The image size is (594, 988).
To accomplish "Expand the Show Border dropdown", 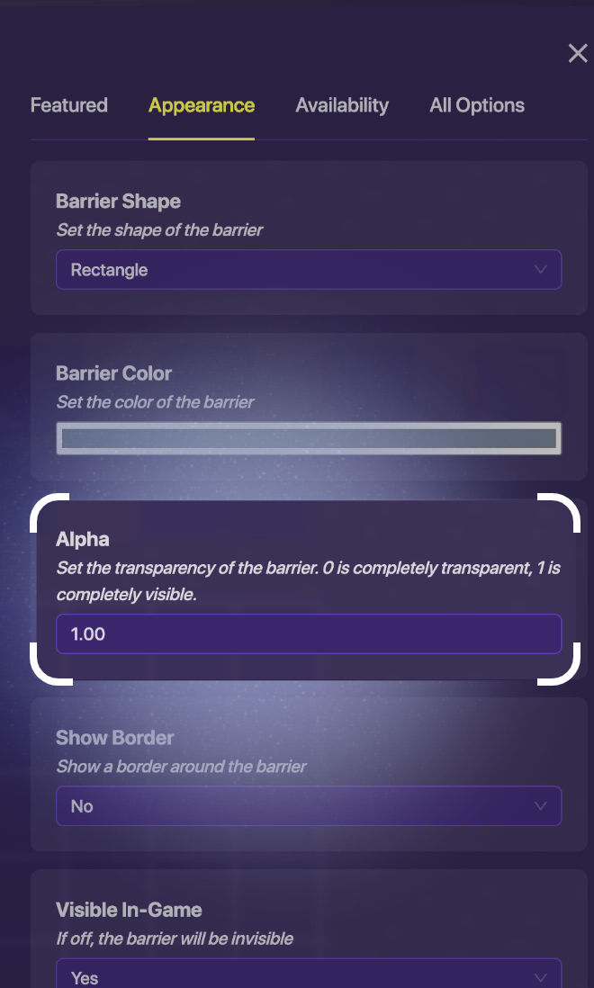I will click(x=297, y=806).
